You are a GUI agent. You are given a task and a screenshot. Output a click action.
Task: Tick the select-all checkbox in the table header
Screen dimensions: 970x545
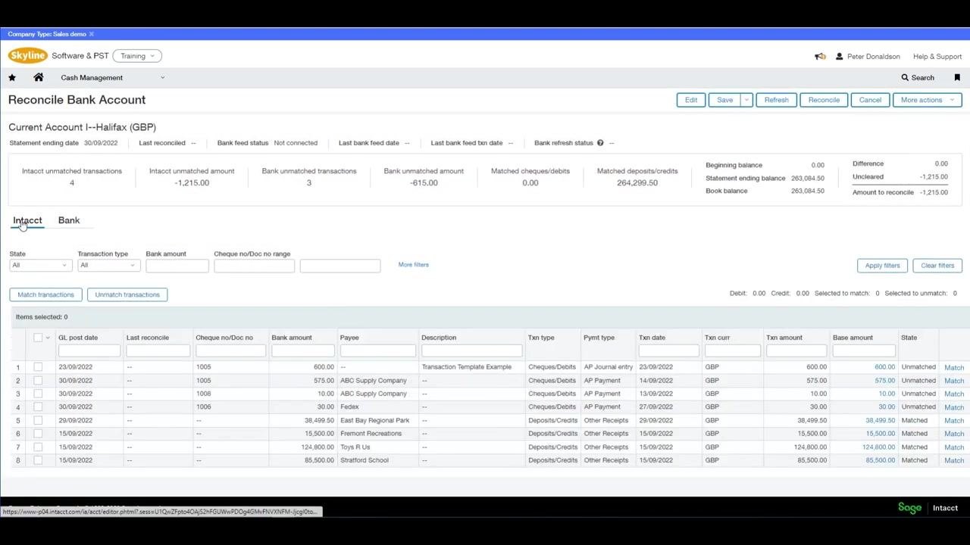point(38,338)
